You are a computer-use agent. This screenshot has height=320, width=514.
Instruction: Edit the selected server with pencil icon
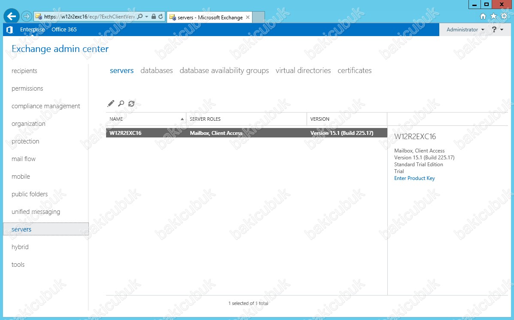click(x=111, y=104)
